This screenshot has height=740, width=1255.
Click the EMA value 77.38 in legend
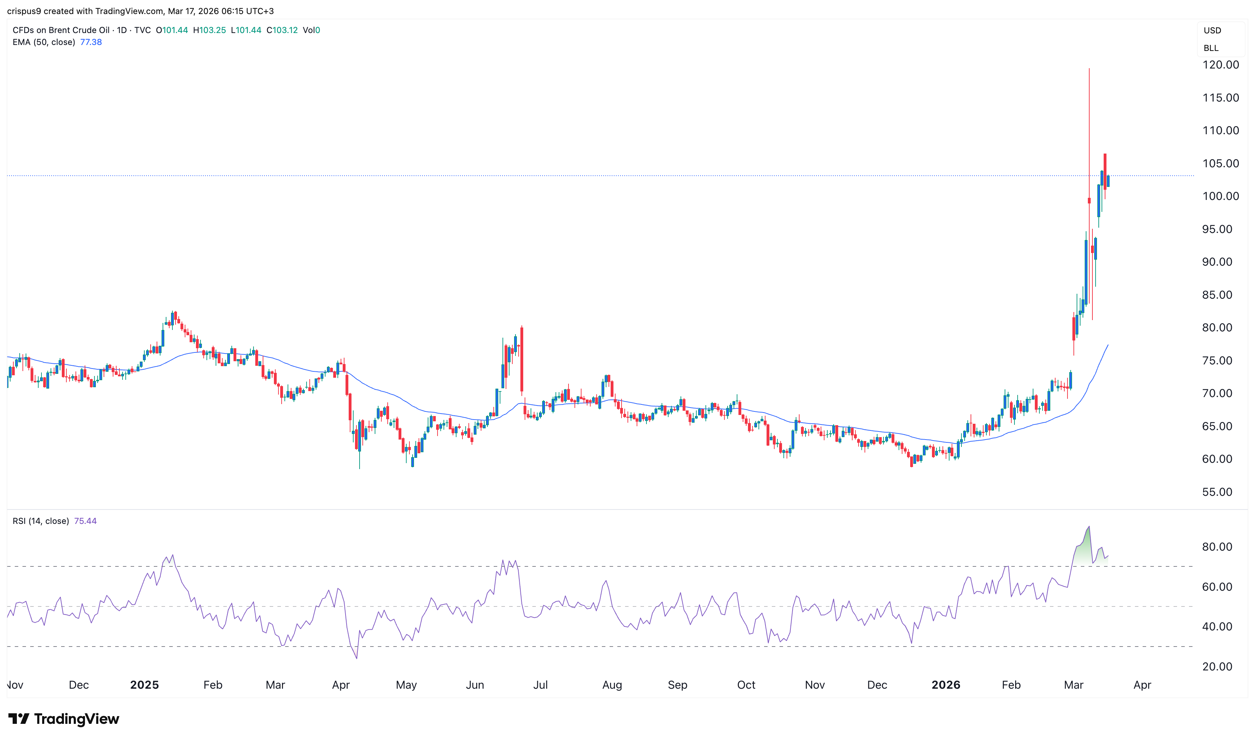coord(91,43)
